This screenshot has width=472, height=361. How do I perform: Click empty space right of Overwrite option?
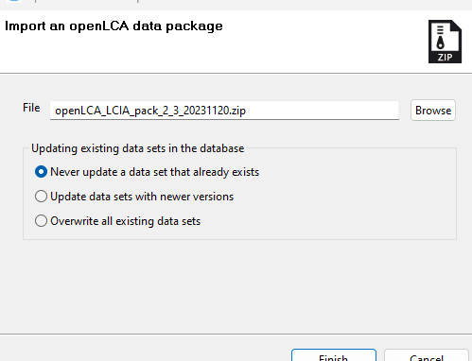pos(328,221)
